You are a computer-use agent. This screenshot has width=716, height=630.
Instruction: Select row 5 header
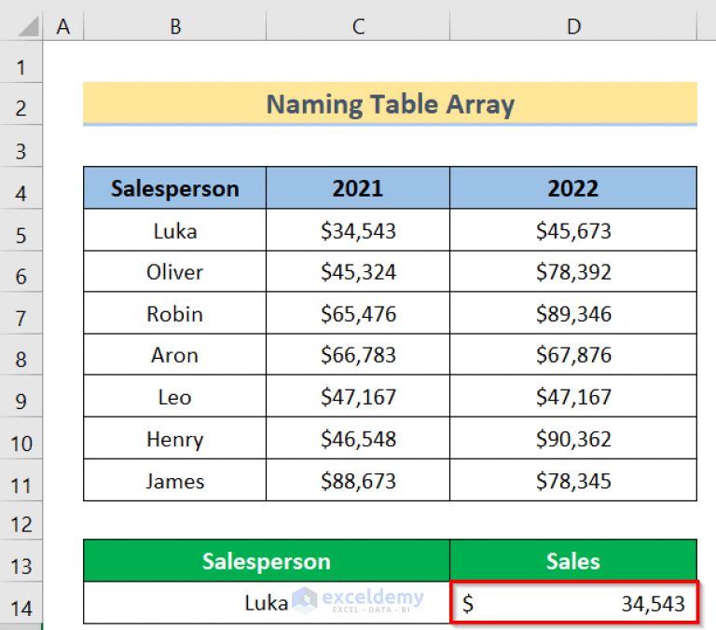click(x=21, y=230)
